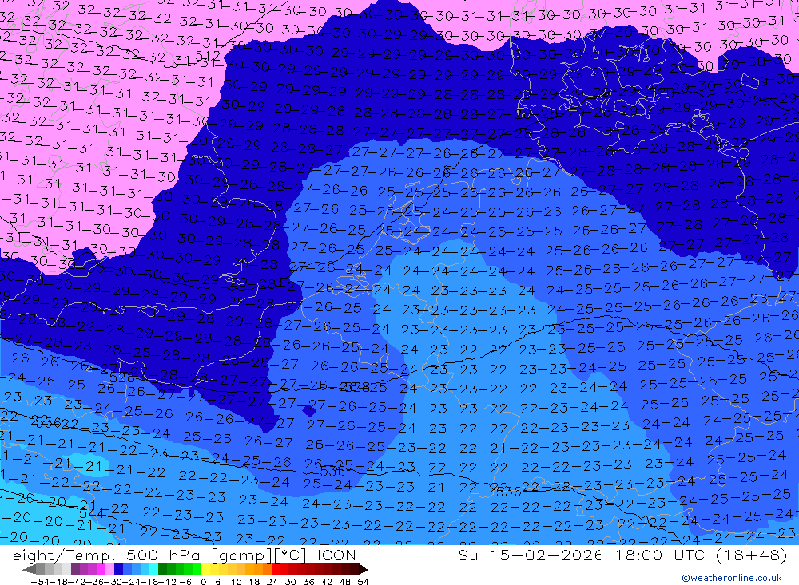Pick the light pink legend swatch
The width and height of the screenshot is (799, 585).
tap(110, 569)
